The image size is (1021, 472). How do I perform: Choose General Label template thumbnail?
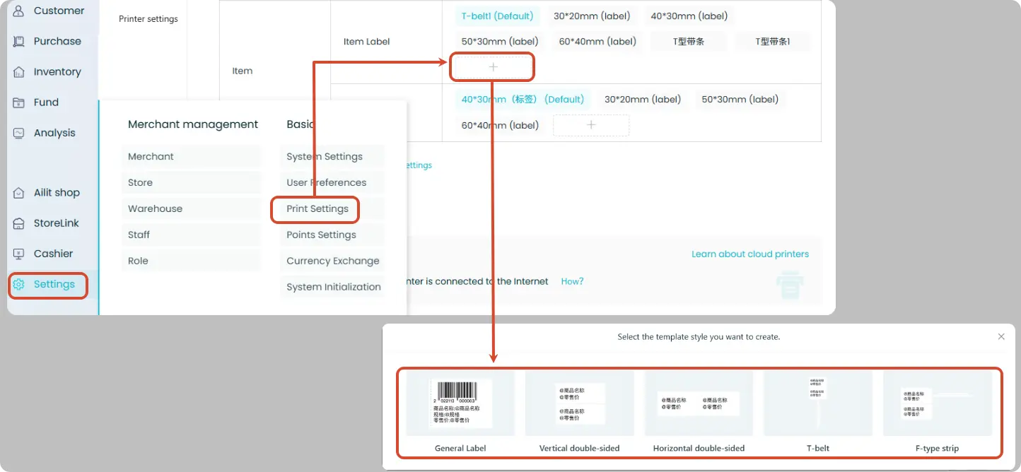(460, 403)
